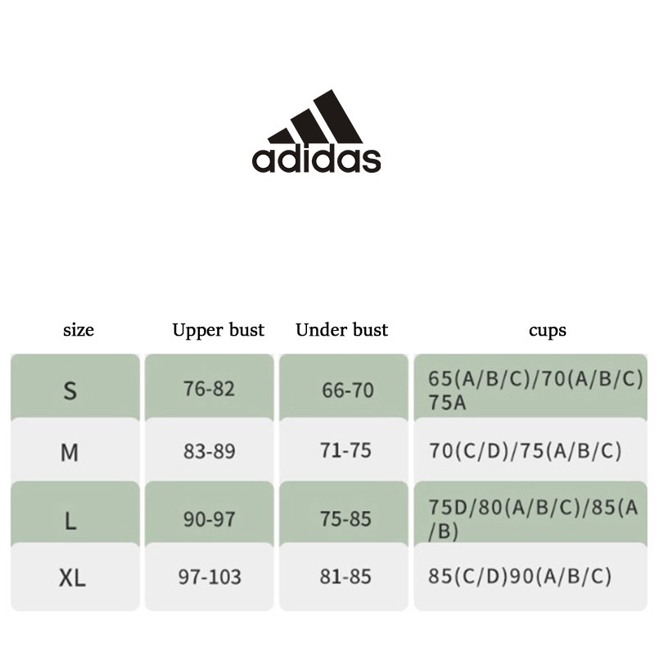655x655 pixels.
Task: Click the 75-85 under bust cell
Action: (344, 513)
